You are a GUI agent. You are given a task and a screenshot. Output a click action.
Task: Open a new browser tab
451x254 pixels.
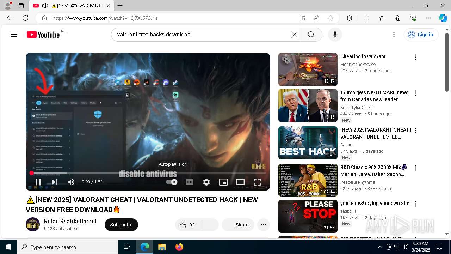pyautogui.click(x=120, y=6)
